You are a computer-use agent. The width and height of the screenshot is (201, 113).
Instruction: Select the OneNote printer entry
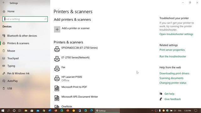pos(67,106)
